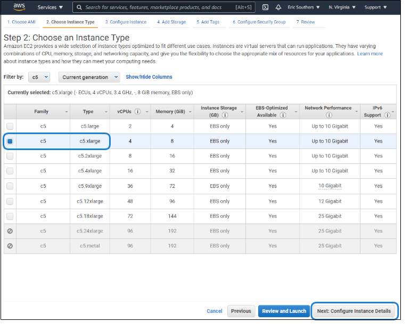Open the notifications bell icon

tap(278, 7)
